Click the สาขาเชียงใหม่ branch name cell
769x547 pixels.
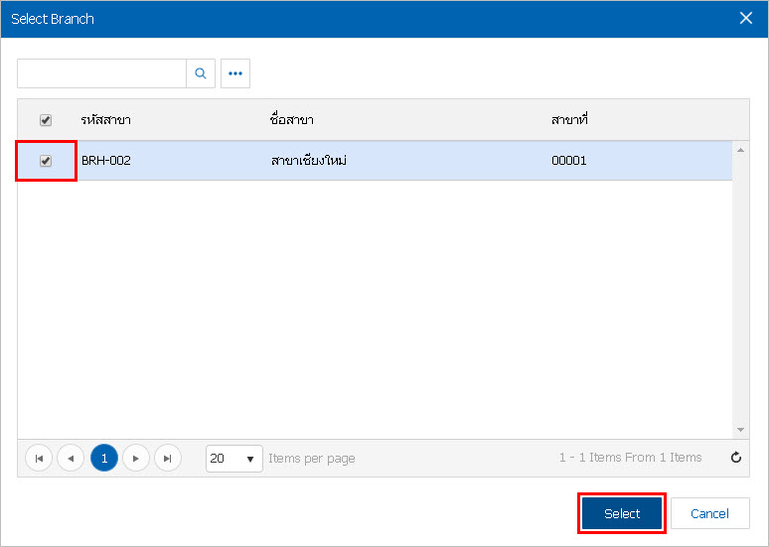click(309, 161)
